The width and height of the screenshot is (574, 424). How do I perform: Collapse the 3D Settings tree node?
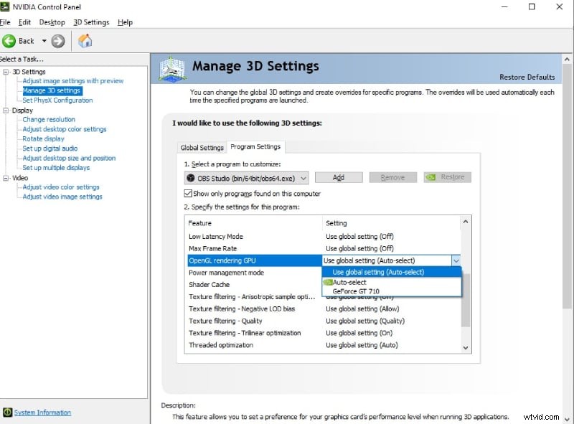click(x=6, y=72)
